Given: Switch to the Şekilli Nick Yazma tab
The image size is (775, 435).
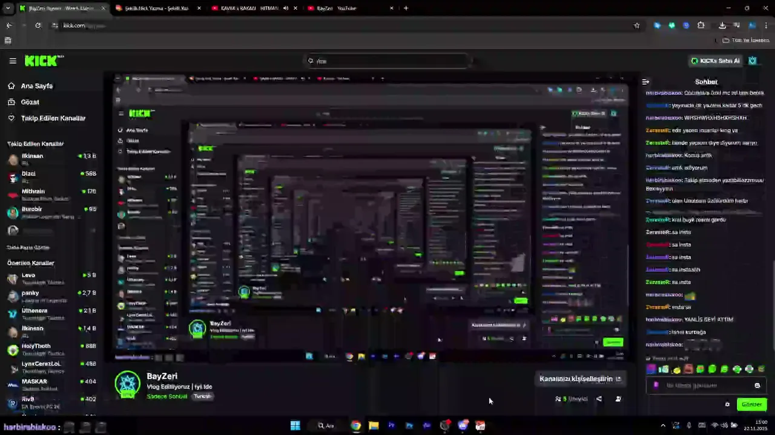Looking at the screenshot, I should tap(157, 8).
